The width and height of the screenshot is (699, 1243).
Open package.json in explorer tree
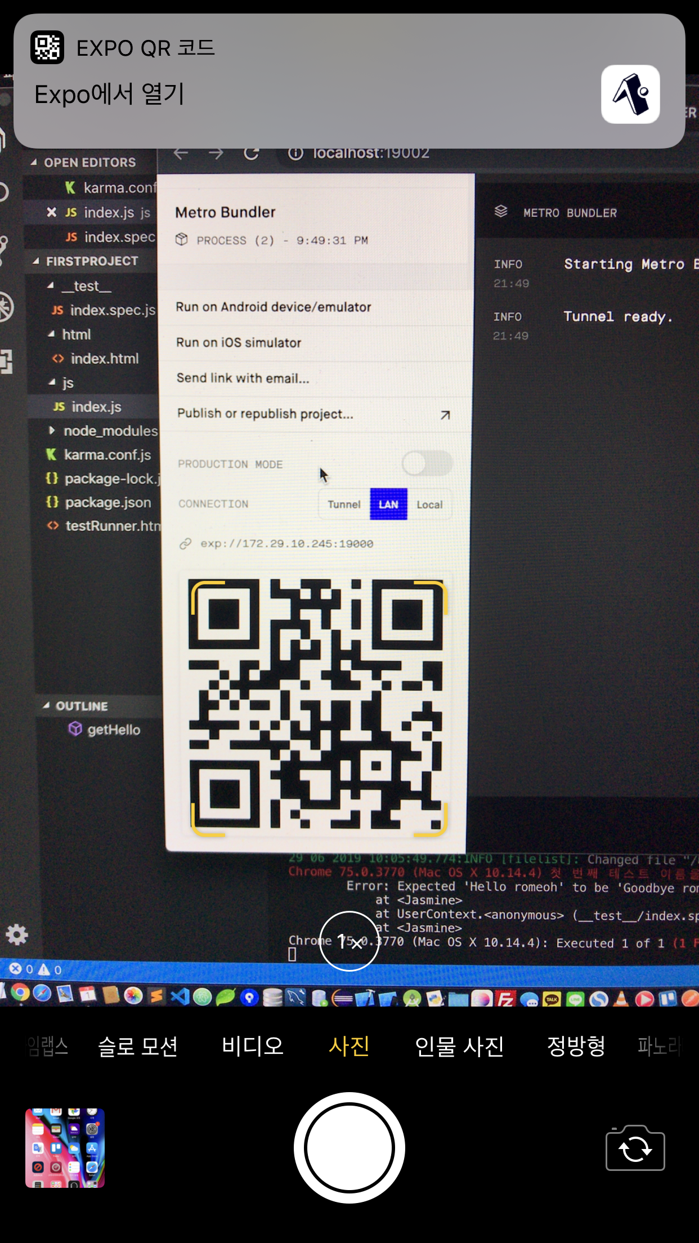pos(98,502)
